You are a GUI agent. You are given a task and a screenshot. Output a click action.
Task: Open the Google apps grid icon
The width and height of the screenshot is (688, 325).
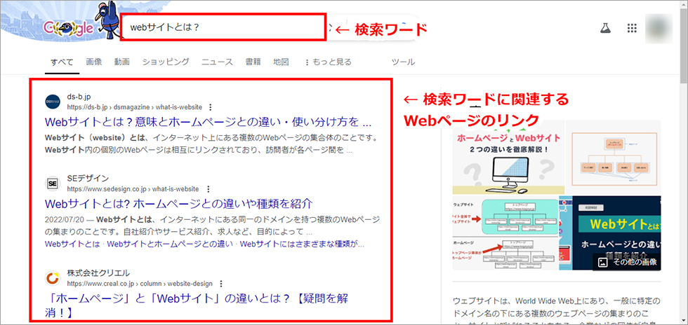[632, 29]
